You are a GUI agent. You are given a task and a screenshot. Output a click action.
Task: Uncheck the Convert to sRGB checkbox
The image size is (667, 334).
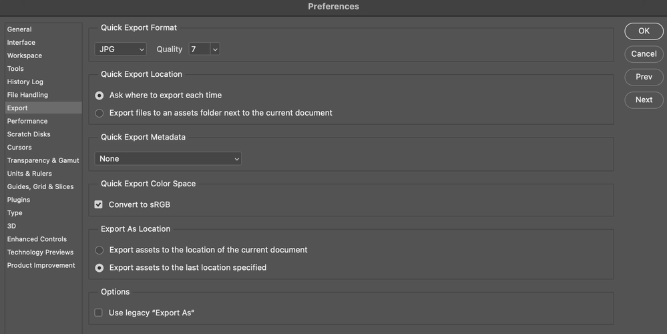(99, 204)
